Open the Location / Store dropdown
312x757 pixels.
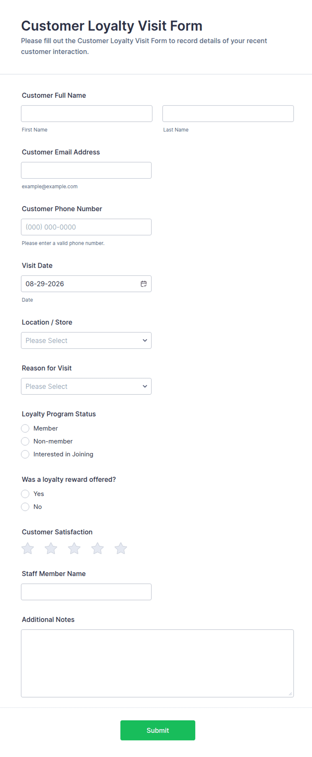(x=86, y=340)
